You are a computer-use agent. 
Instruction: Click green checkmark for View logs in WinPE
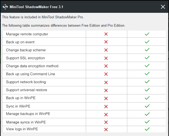147,129
